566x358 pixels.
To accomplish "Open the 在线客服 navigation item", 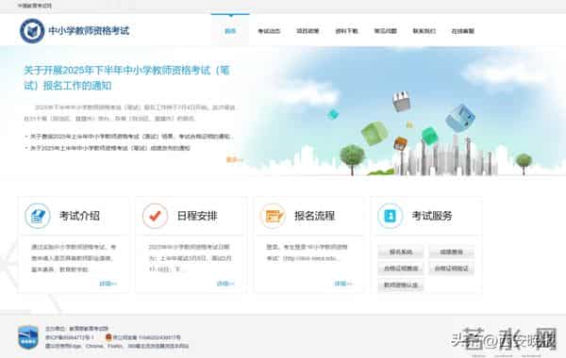I will pyautogui.click(x=463, y=31).
